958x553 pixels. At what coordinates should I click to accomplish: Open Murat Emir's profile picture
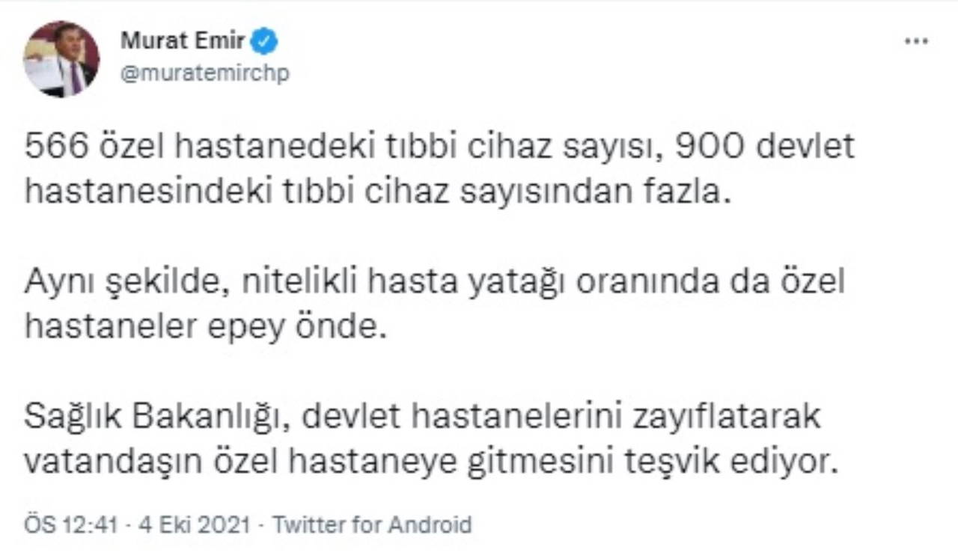61,59
